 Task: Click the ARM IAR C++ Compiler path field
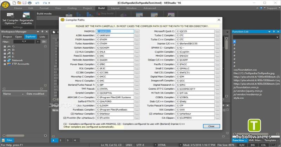click(x=115, y=97)
